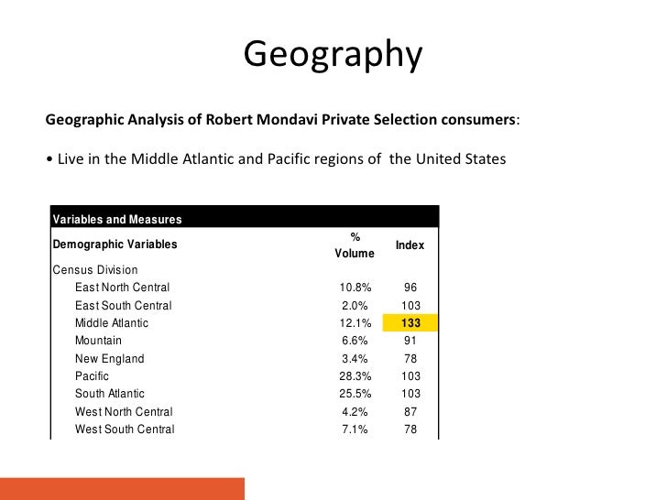Click the Index column header
Viewport: 667px width, 500px height.
(x=410, y=245)
